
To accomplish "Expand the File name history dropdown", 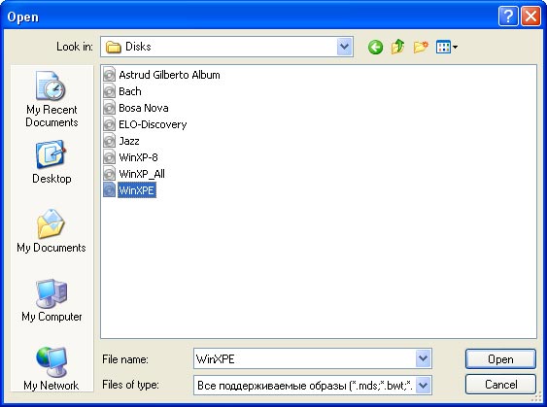I will 424,358.
